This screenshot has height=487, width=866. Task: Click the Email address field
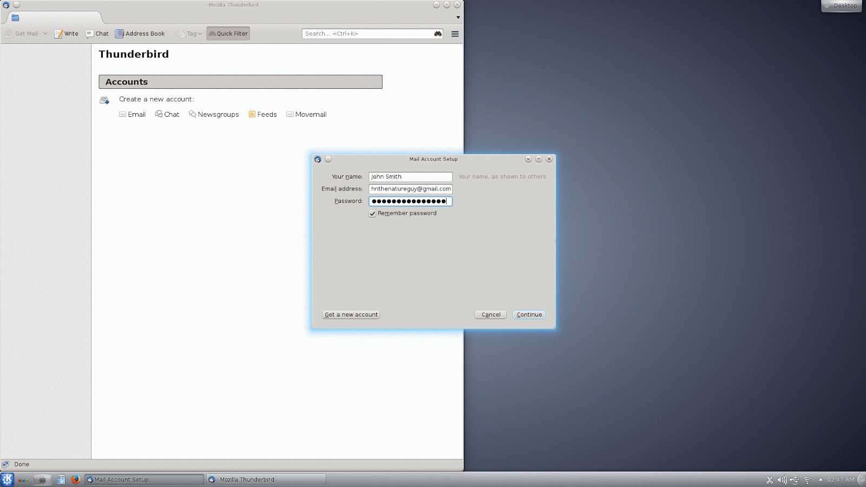coord(410,189)
